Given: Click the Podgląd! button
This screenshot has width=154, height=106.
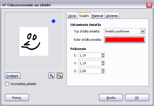Looking at the screenshot, I should coord(13,76).
